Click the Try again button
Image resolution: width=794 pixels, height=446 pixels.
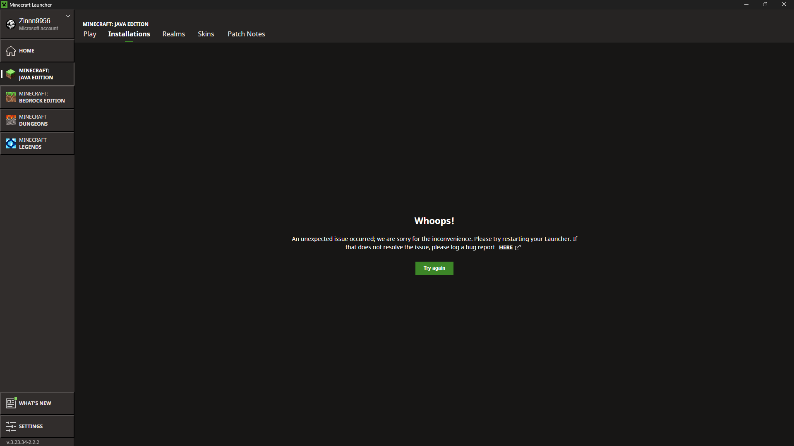pyautogui.click(x=434, y=268)
